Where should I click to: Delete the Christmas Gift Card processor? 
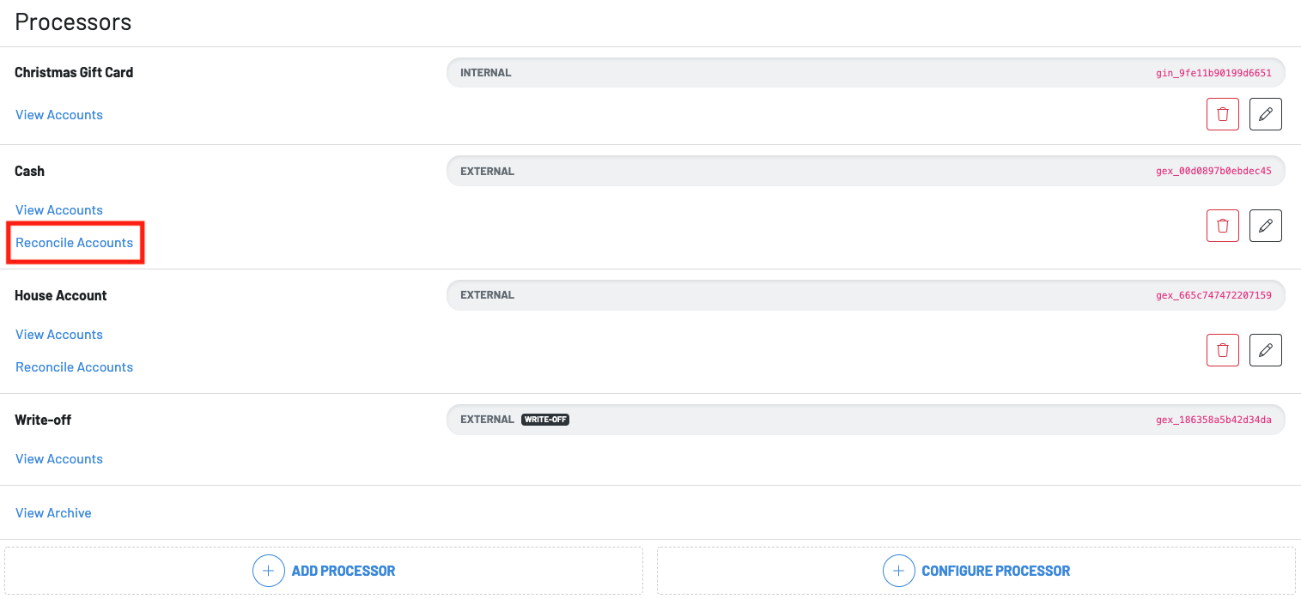(1222, 114)
